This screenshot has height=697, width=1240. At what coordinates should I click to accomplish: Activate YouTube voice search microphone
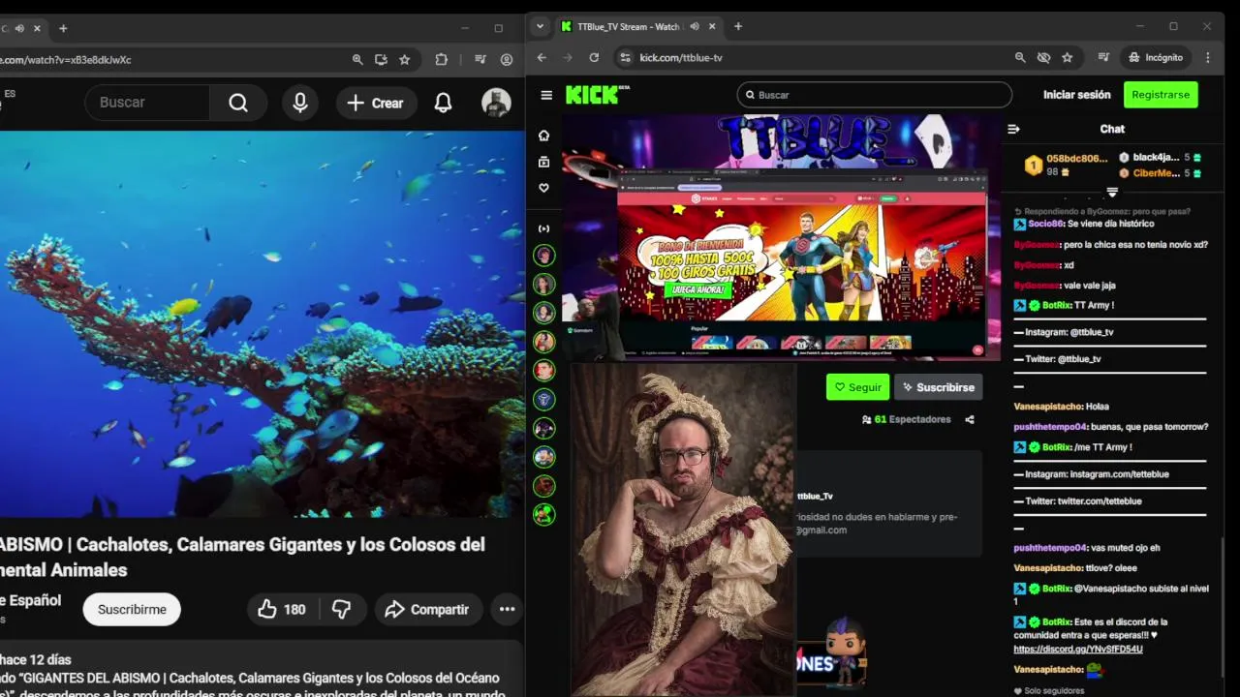tap(300, 103)
